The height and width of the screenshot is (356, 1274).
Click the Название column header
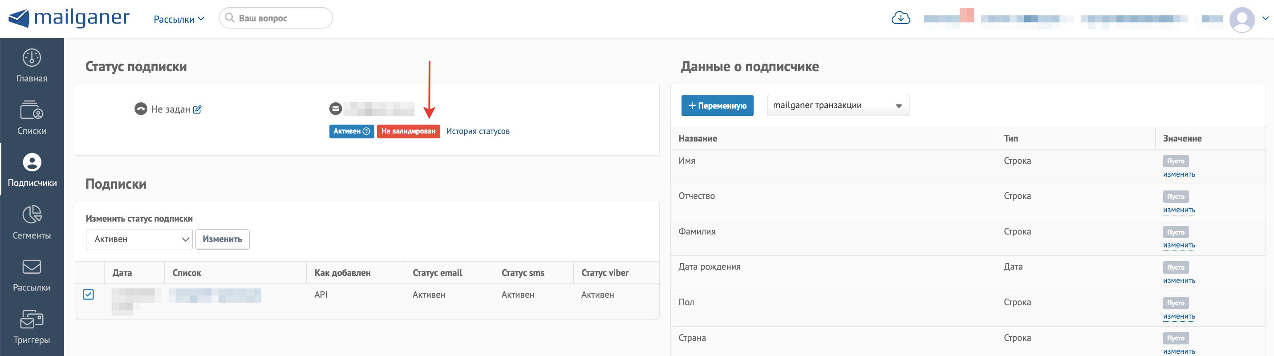click(x=698, y=138)
